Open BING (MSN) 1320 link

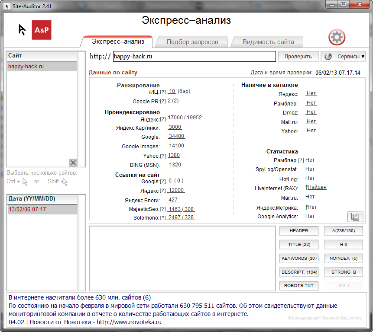point(175,165)
